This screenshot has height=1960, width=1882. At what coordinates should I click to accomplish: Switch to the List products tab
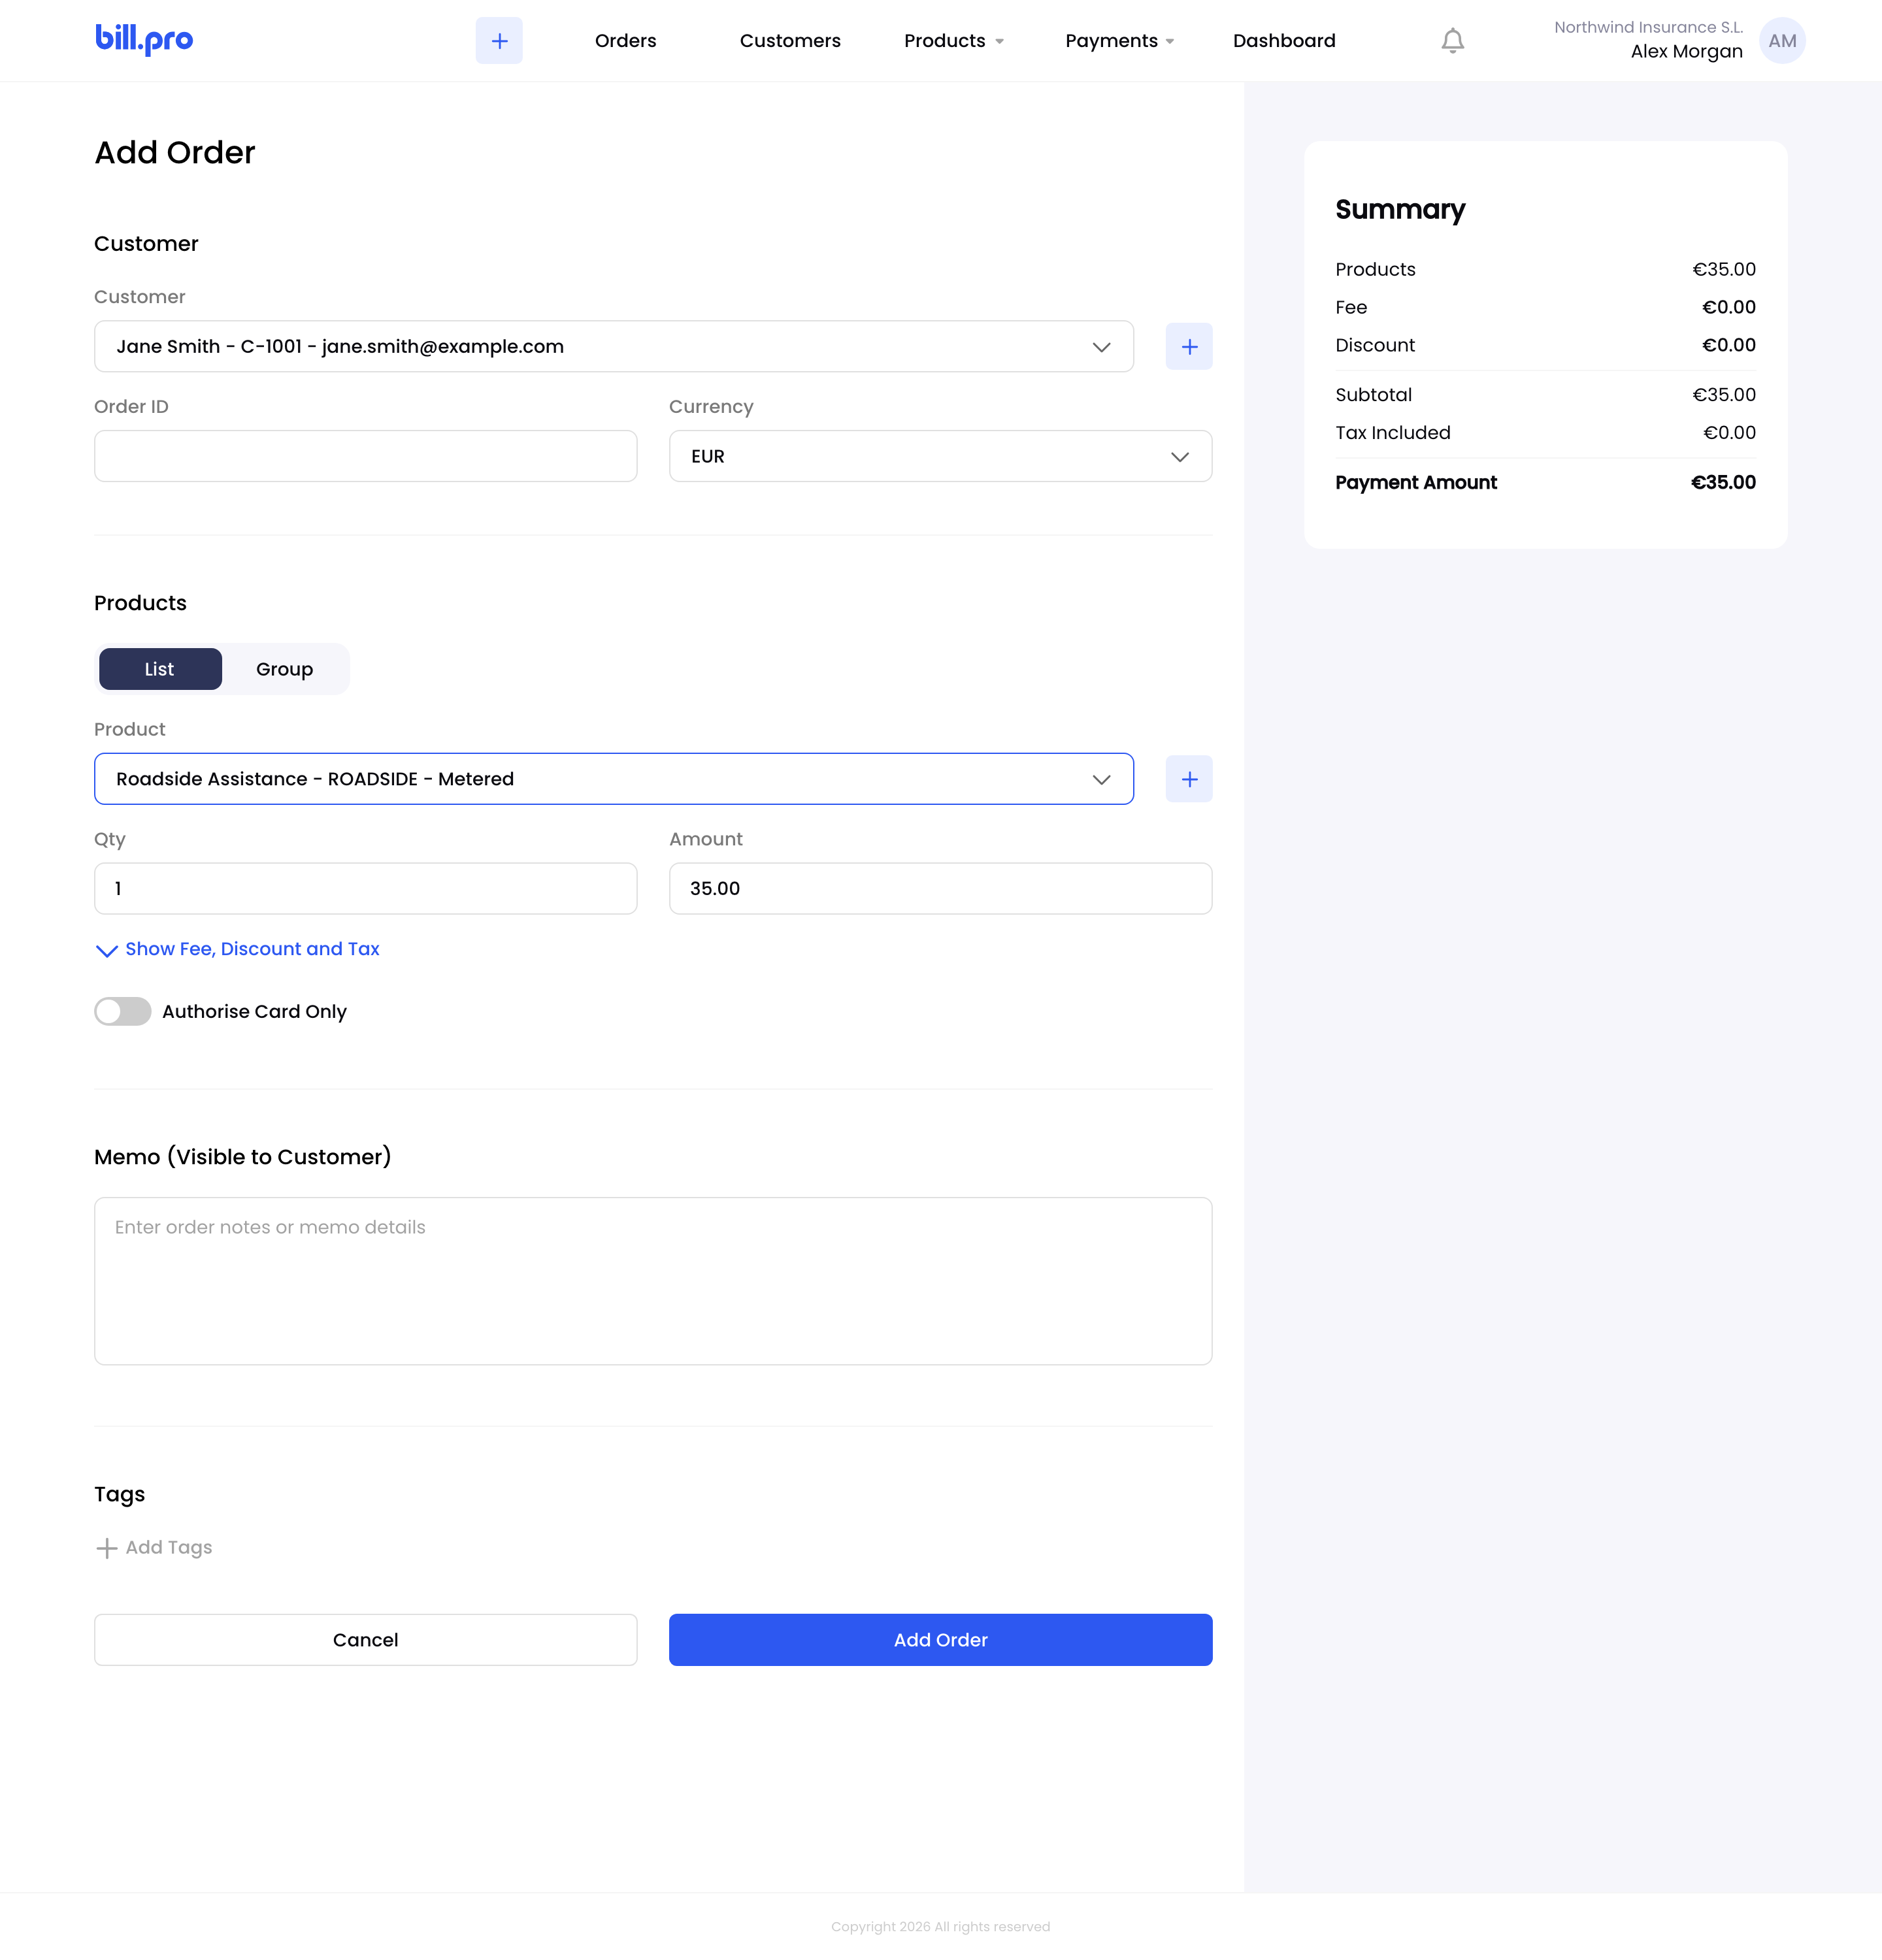coord(160,669)
